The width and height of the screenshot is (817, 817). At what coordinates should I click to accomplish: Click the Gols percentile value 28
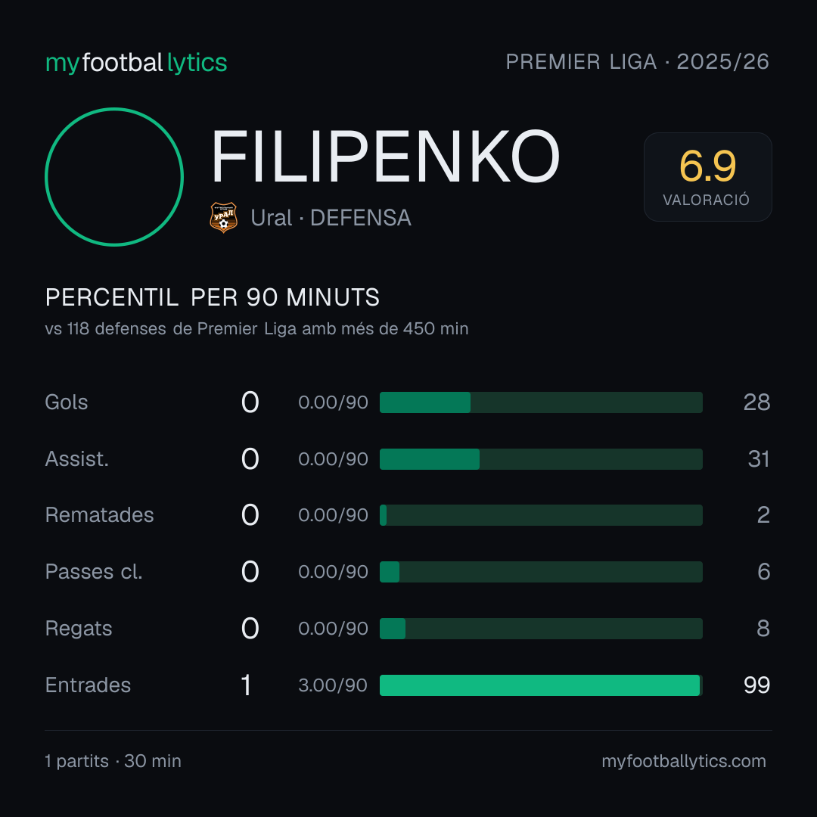click(x=756, y=402)
